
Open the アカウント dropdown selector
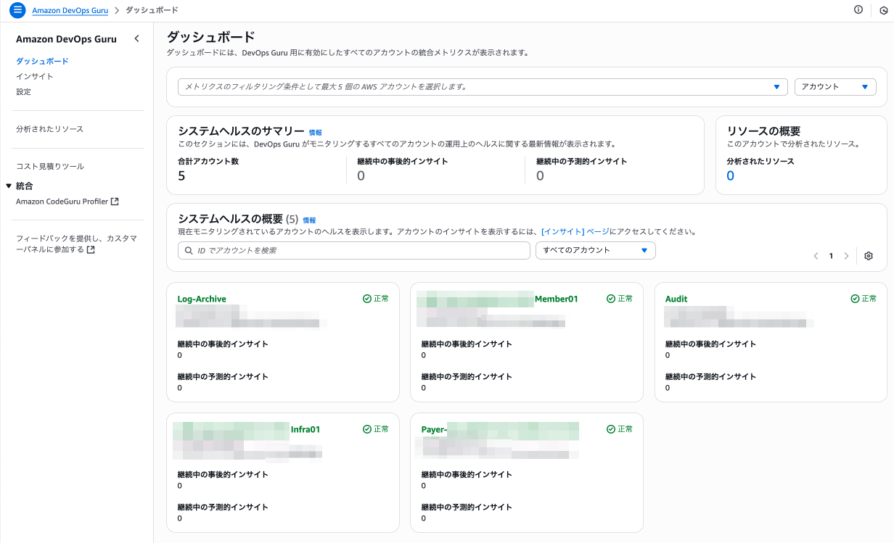[835, 87]
